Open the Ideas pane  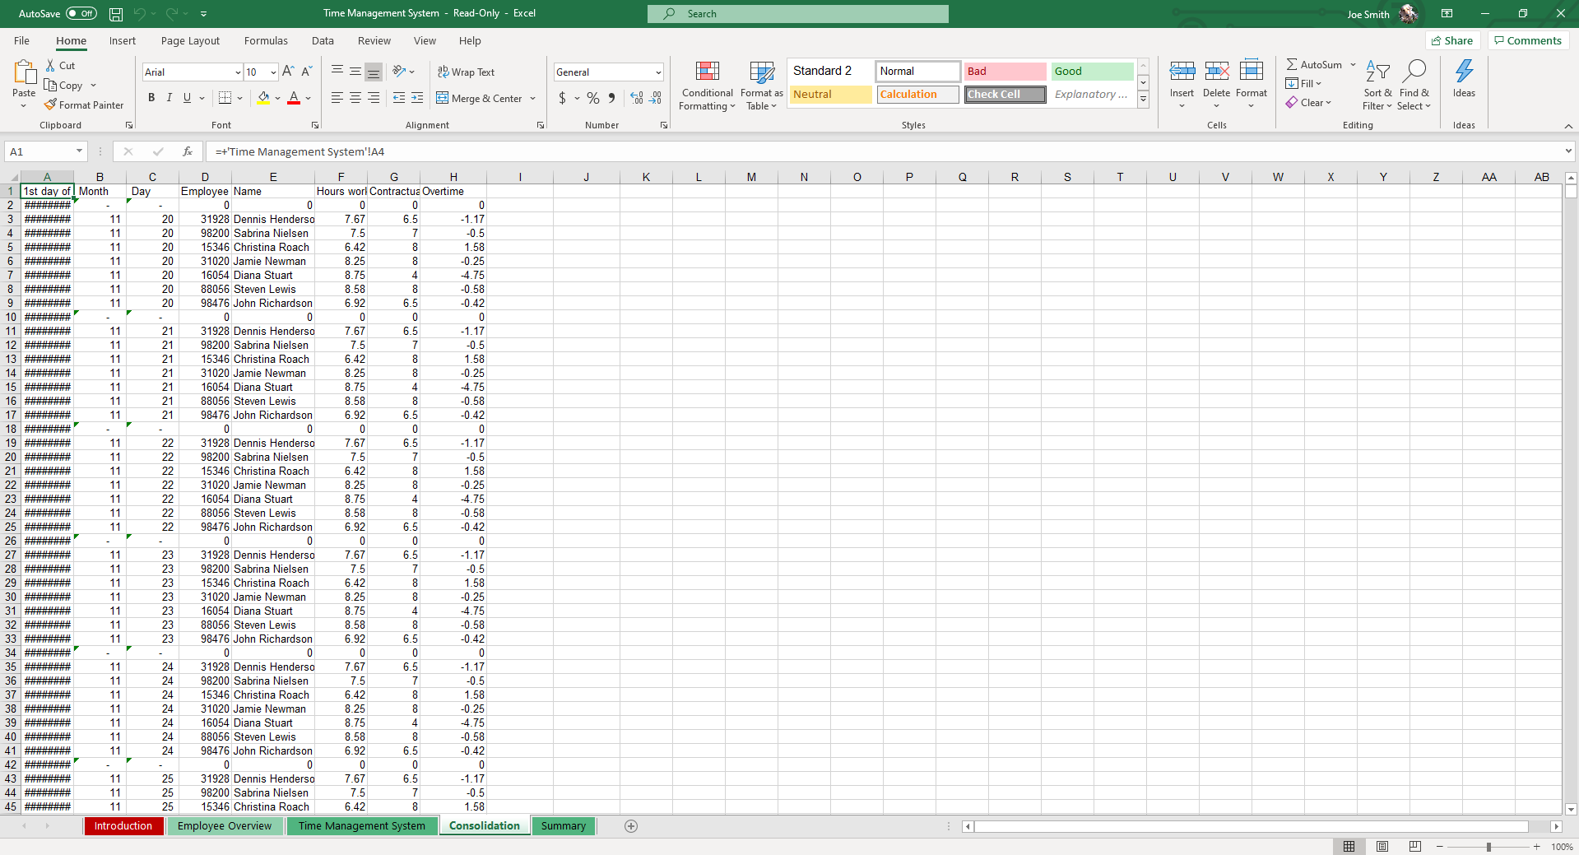click(1465, 79)
